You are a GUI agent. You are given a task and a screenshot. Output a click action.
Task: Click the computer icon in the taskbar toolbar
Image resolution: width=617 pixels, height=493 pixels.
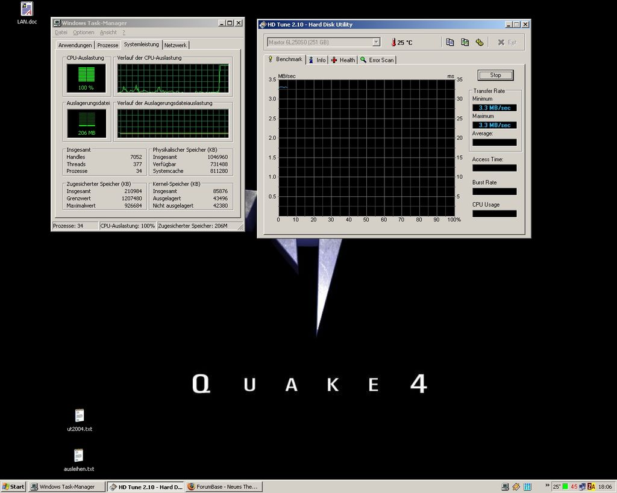pos(506,487)
